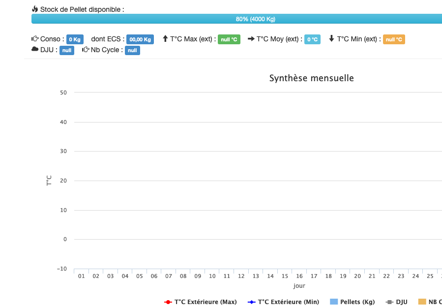Click the orange null °C Min badge
The image size is (442, 308).
coord(394,39)
